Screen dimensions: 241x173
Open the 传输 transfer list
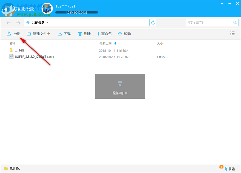pos(230,169)
